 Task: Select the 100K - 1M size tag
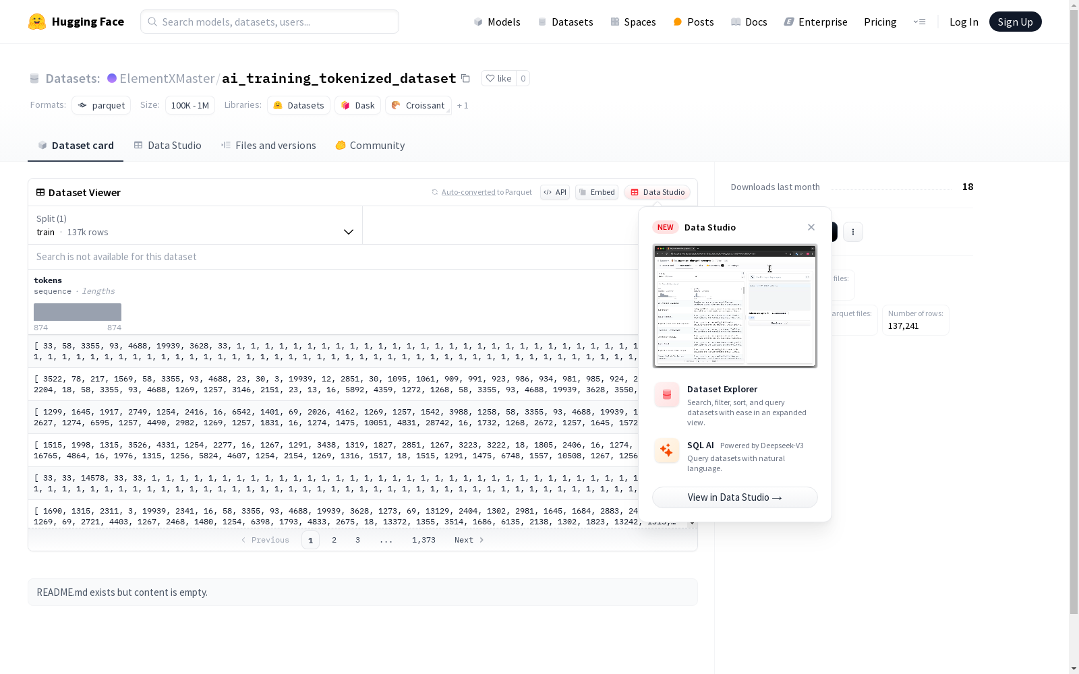coord(190,105)
